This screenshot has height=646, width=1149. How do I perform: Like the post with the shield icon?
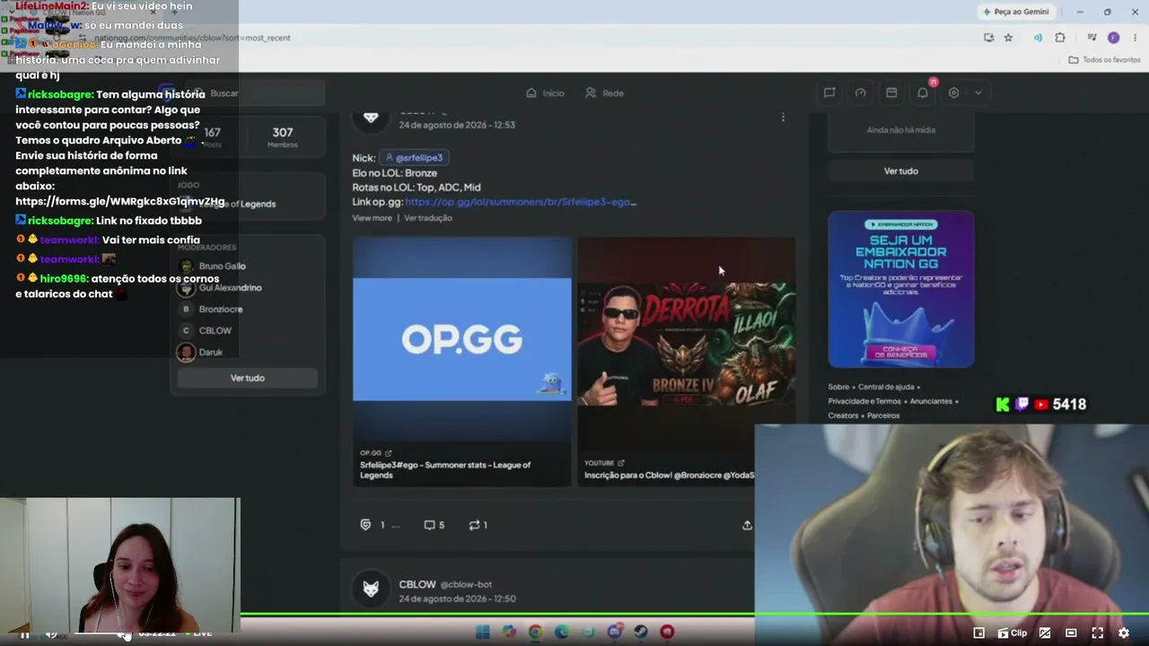[365, 525]
